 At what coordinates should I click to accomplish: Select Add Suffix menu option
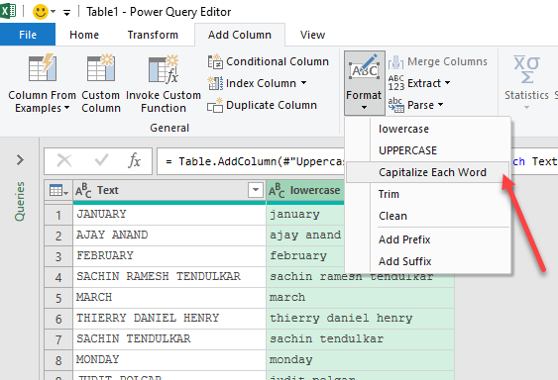428,261
